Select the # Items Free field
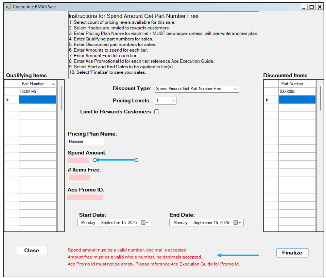Viewport: 326px width, 278px height. pos(79,177)
